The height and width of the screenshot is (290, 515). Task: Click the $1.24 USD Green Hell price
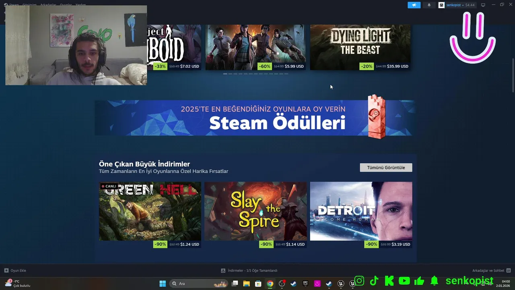190,244
